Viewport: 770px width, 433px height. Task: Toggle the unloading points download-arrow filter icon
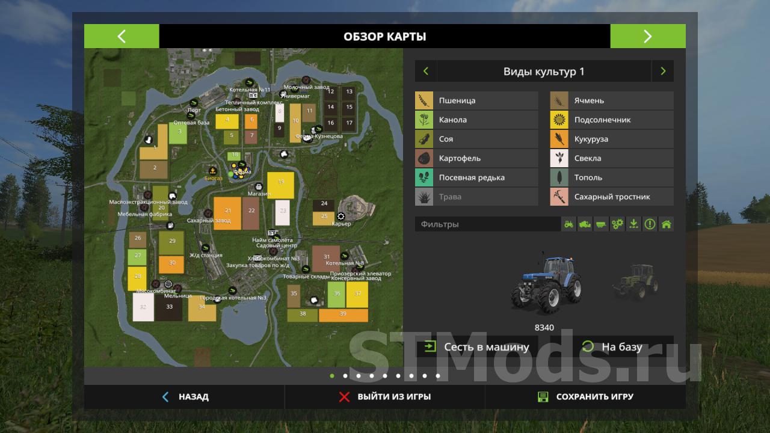click(633, 224)
